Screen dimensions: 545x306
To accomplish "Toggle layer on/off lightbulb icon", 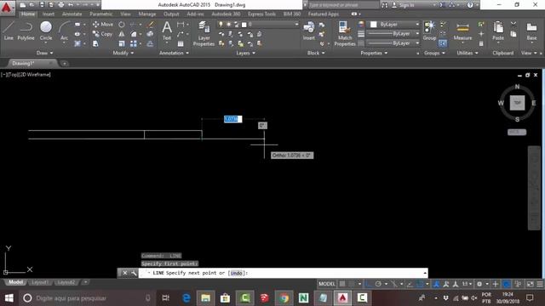I will 221,25.
